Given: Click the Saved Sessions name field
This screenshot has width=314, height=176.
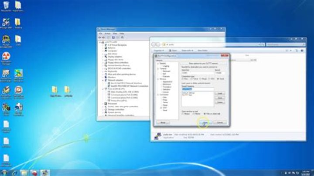Looking at the screenshot, I should coord(198,89).
